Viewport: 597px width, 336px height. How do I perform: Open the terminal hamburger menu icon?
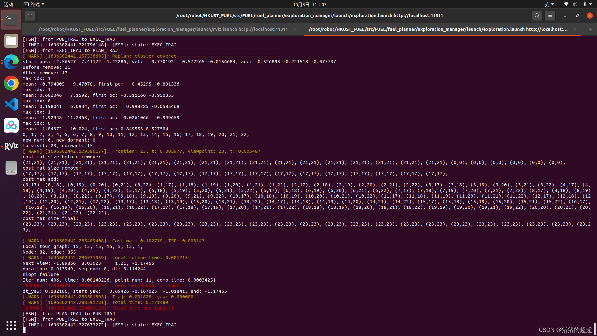tap(550, 15)
